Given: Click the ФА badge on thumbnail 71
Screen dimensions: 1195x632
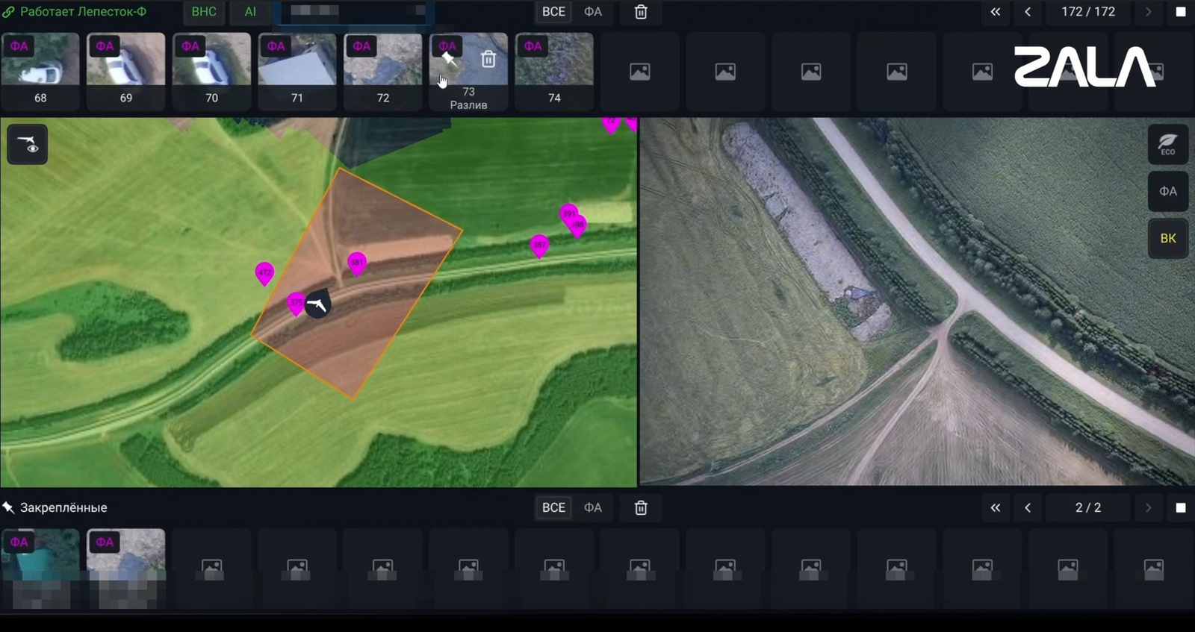Looking at the screenshot, I should click(276, 46).
